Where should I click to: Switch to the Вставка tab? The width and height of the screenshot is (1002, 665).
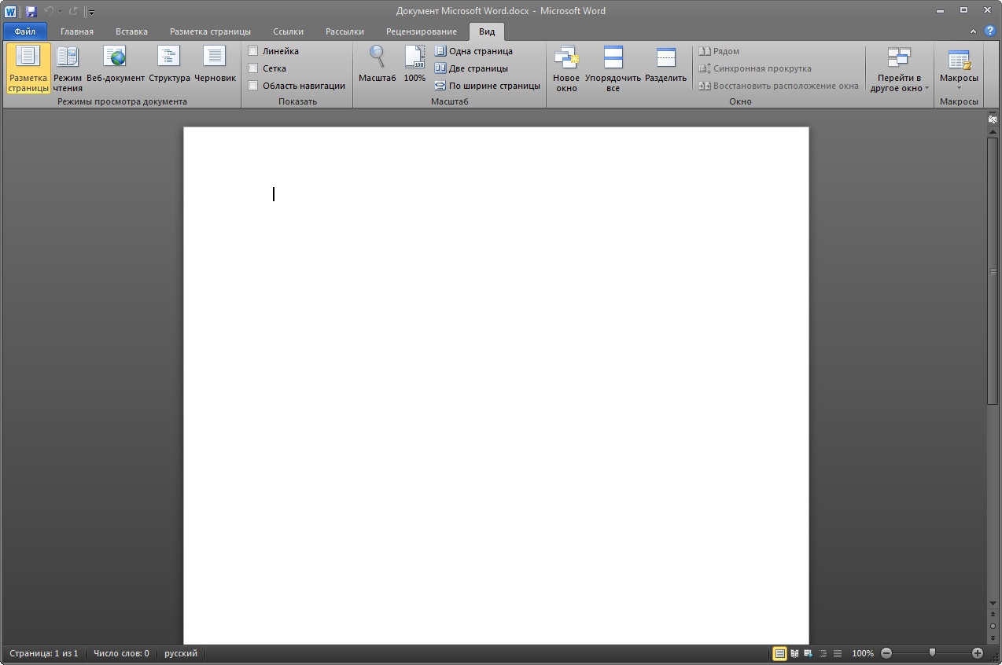click(x=131, y=31)
